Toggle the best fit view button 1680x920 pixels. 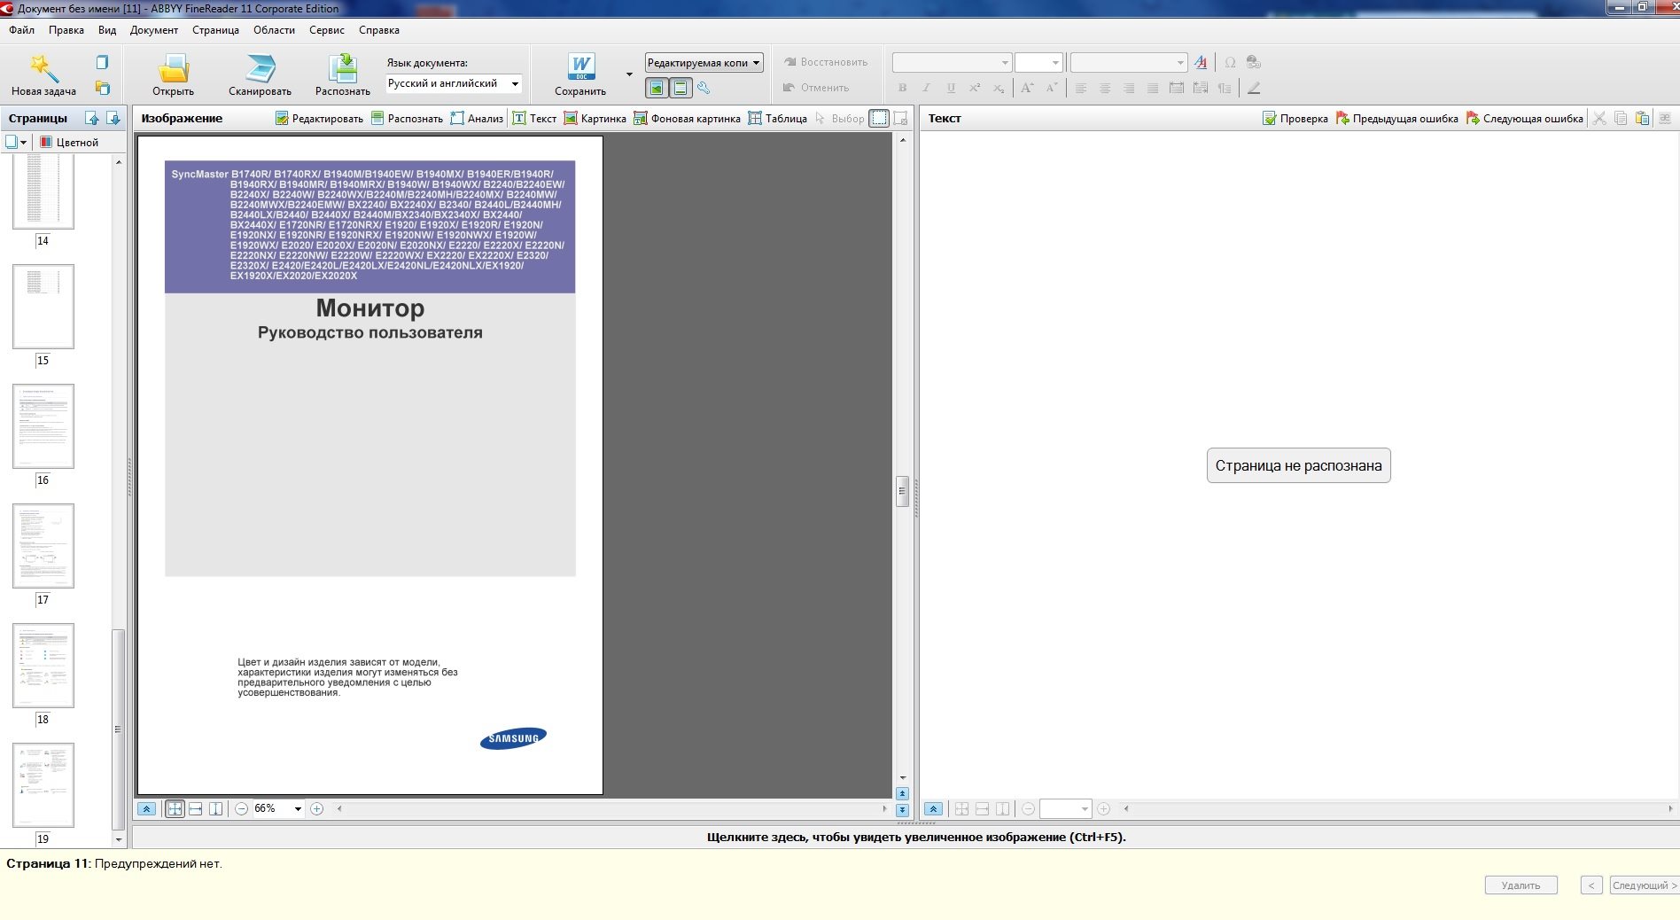pyautogui.click(x=175, y=808)
